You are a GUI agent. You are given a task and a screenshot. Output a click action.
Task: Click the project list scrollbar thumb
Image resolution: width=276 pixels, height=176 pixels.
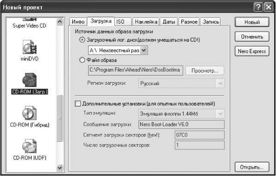[60, 118]
